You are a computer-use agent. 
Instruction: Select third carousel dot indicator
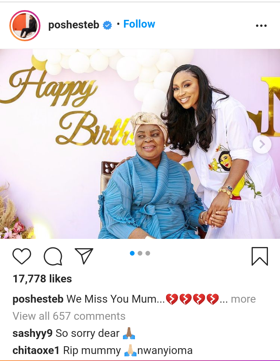(148, 253)
